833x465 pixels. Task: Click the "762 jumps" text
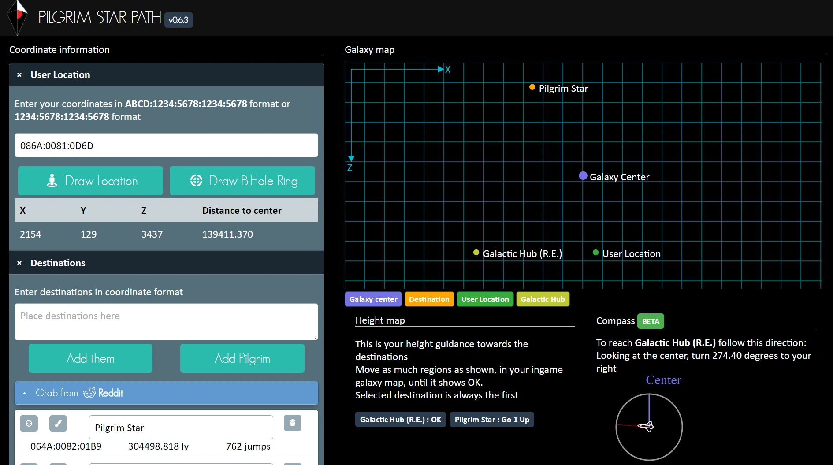click(x=248, y=446)
